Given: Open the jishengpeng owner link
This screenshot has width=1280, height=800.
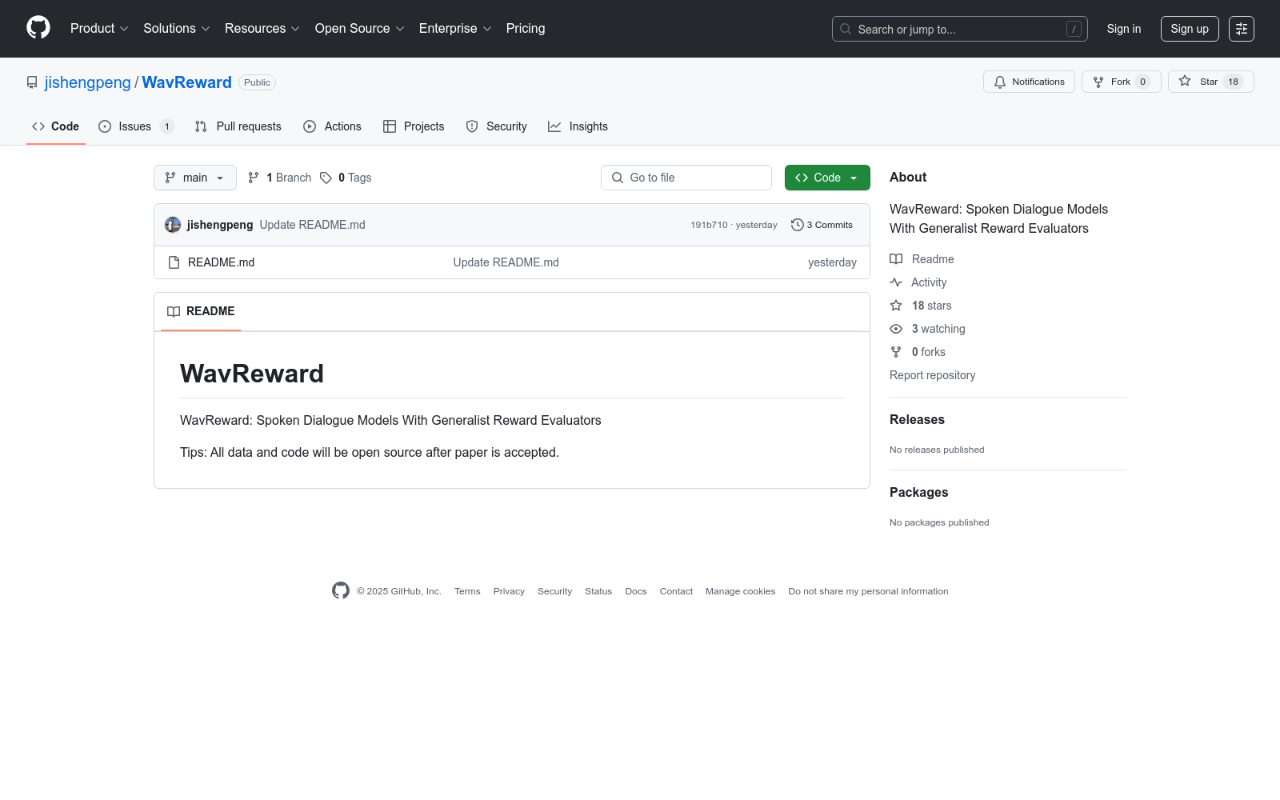Looking at the screenshot, I should click(87, 82).
